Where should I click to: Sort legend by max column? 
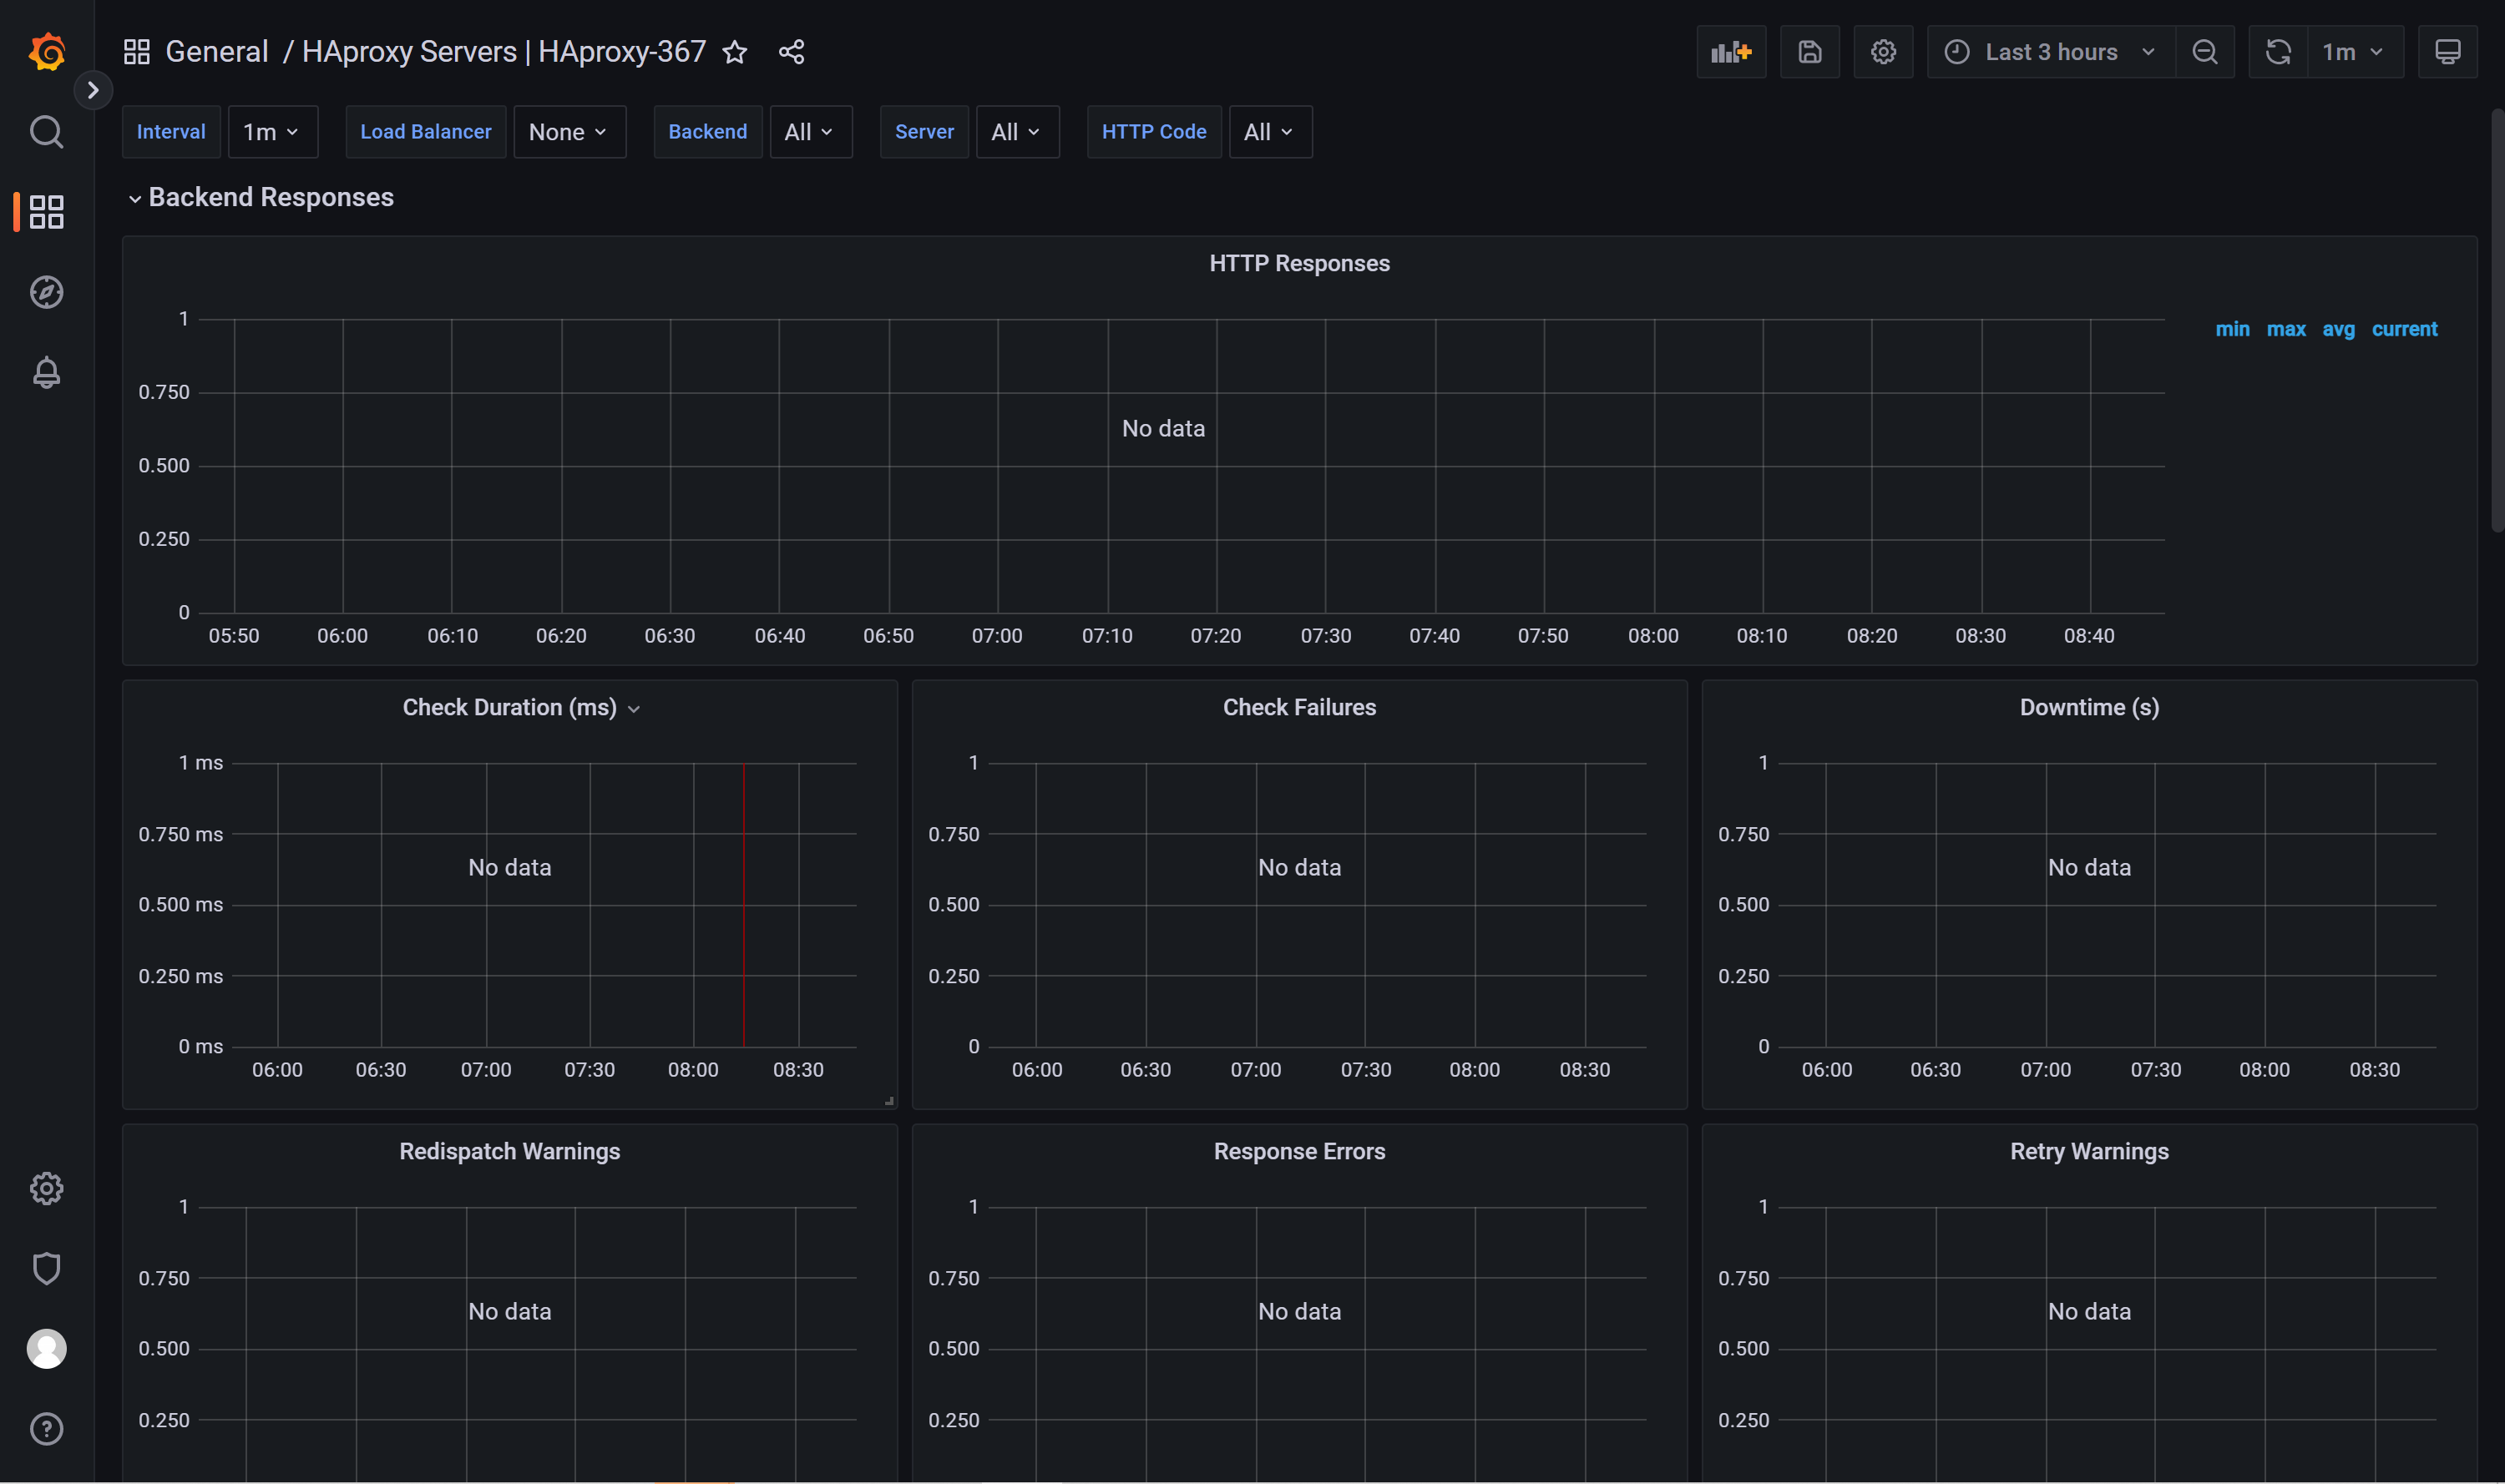2286,329
